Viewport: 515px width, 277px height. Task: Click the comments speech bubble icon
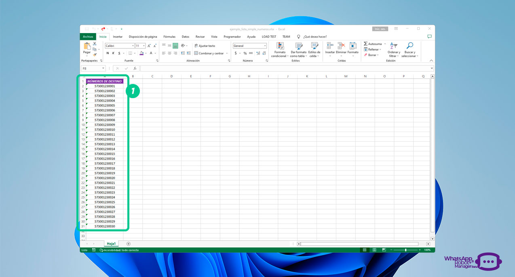coord(429,36)
